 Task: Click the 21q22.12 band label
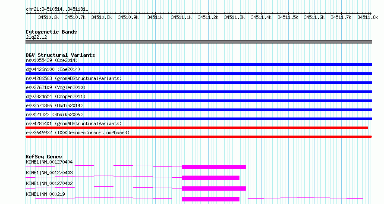(x=36, y=37)
